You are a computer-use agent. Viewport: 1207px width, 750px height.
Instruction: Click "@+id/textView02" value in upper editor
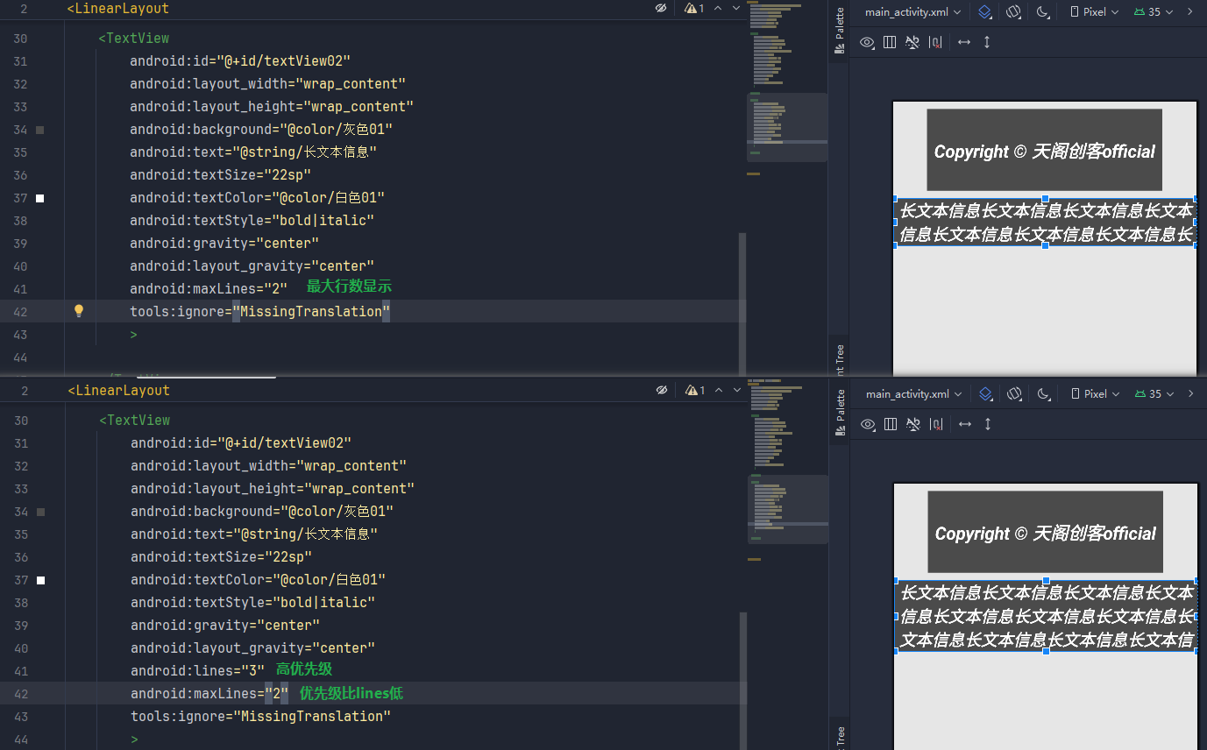283,60
